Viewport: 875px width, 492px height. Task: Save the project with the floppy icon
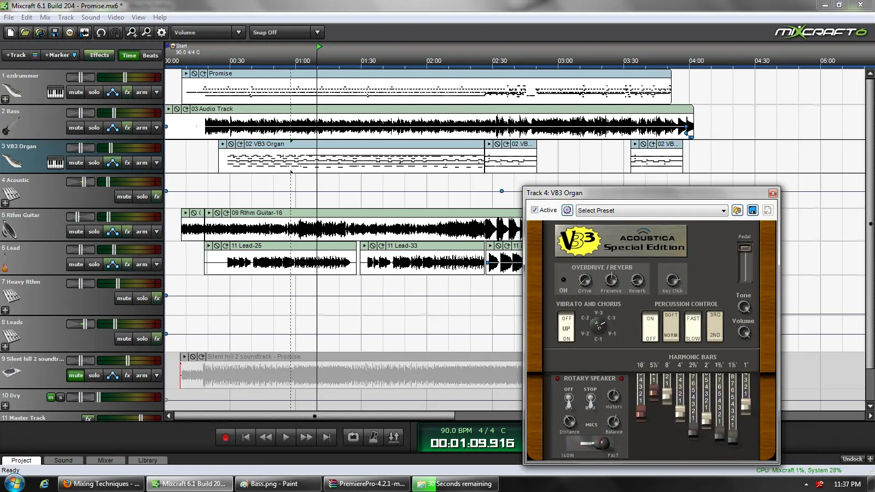pyautogui.click(x=55, y=33)
